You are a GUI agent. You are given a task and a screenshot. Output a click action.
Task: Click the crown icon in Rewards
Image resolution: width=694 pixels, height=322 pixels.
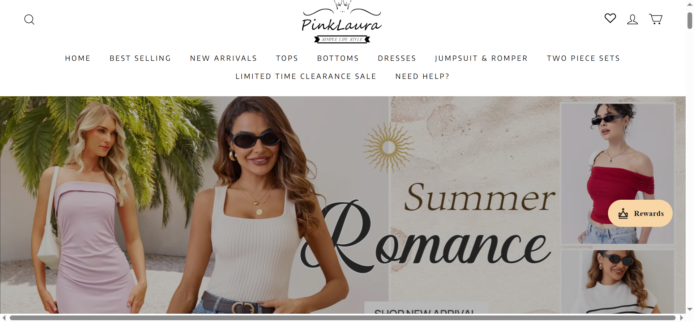(x=623, y=213)
